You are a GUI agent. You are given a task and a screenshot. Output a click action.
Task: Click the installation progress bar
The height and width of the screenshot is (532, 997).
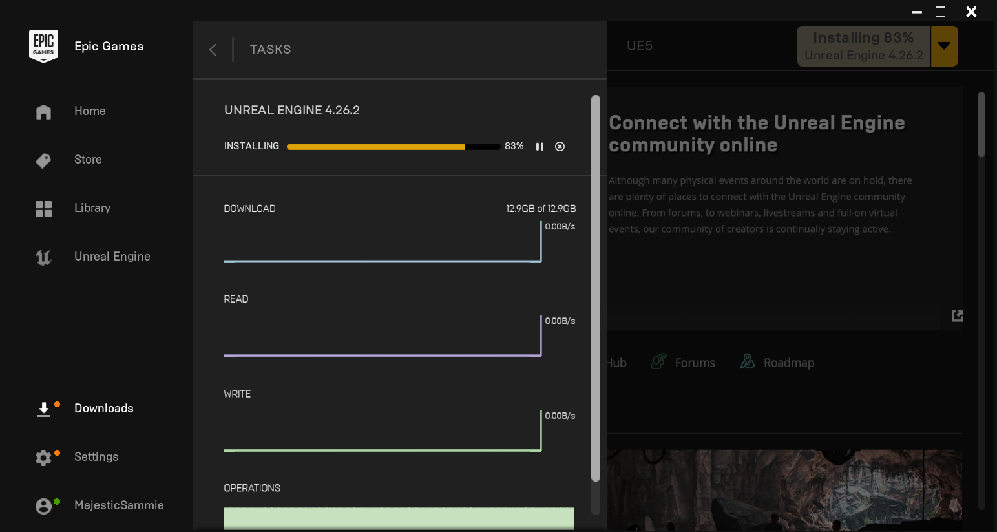click(x=394, y=147)
